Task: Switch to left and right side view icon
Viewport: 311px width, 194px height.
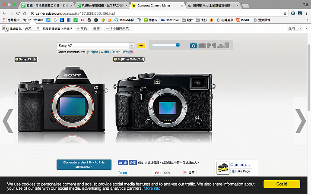Action: 211,45
